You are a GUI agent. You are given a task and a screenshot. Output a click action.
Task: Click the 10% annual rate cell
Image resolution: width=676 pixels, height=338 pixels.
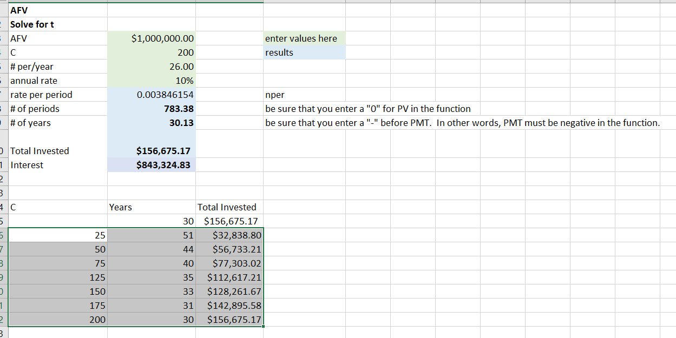(x=152, y=81)
